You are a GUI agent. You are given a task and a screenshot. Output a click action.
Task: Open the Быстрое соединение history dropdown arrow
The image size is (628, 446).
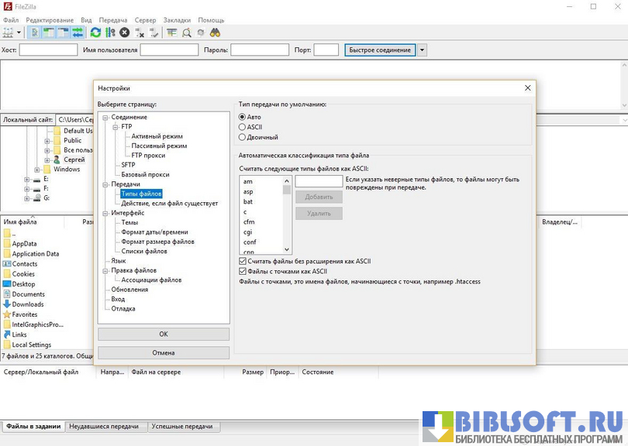point(422,50)
